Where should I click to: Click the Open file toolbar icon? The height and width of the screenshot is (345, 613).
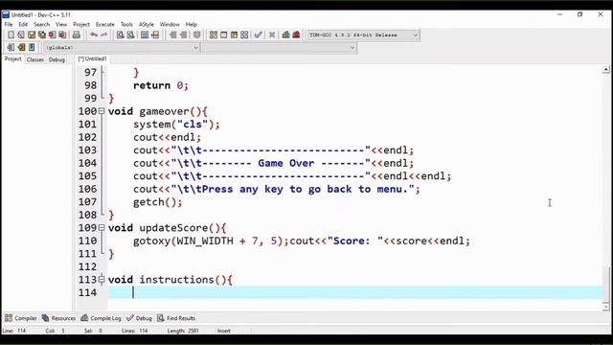21,34
